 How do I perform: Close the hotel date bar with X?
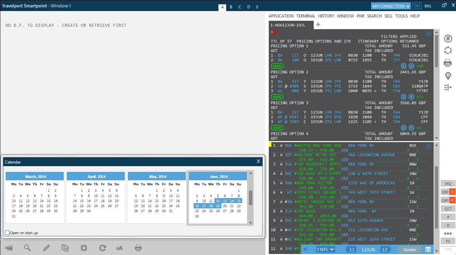pyautogui.click(x=305, y=249)
